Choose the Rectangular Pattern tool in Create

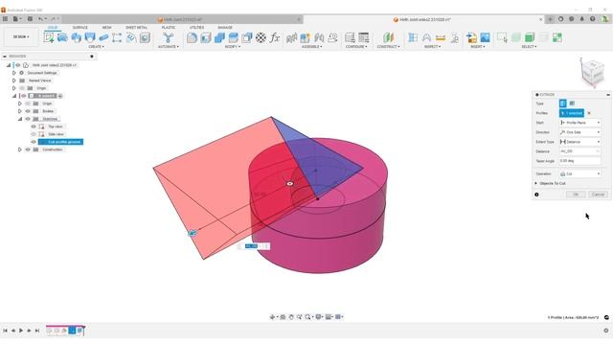117,37
